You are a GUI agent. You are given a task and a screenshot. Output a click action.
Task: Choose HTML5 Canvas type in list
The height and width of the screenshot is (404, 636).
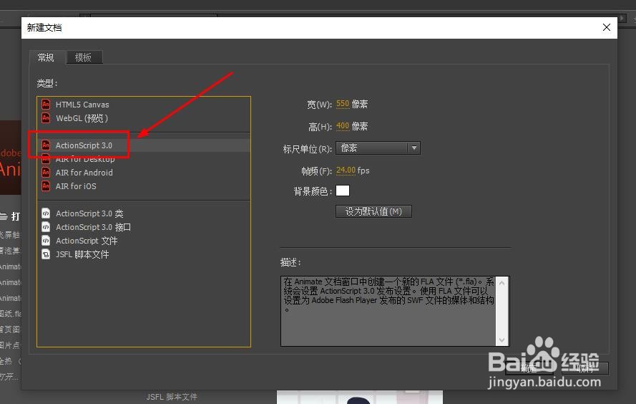[x=144, y=105]
